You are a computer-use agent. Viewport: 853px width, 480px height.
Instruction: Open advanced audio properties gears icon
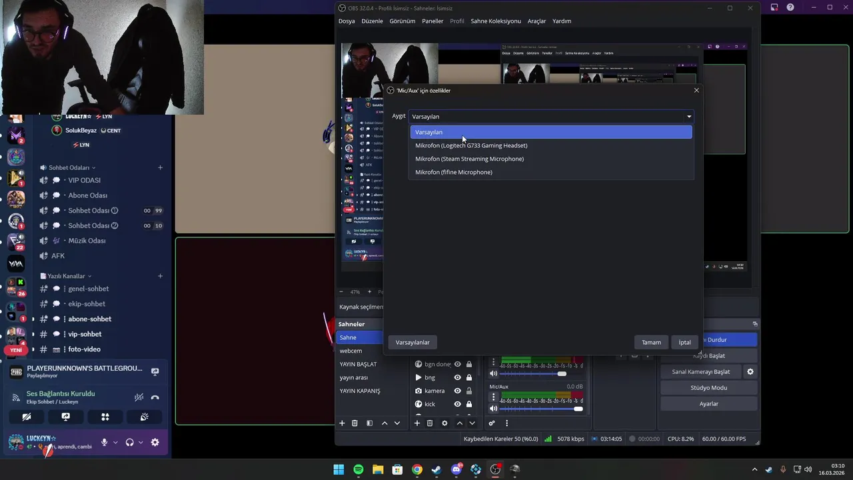pos(492,423)
